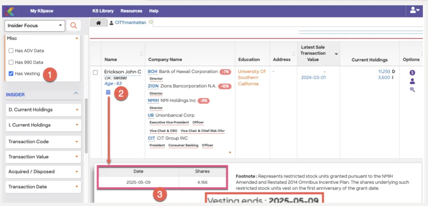
Task: Click the CIK : 1361390 text
Action: [x=115, y=78]
